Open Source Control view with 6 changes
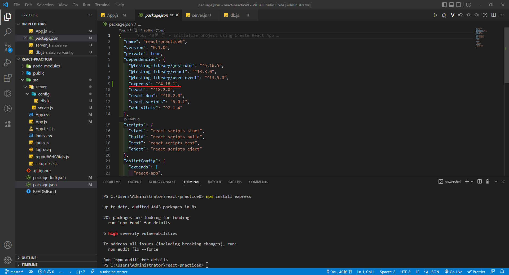 coord(8,48)
